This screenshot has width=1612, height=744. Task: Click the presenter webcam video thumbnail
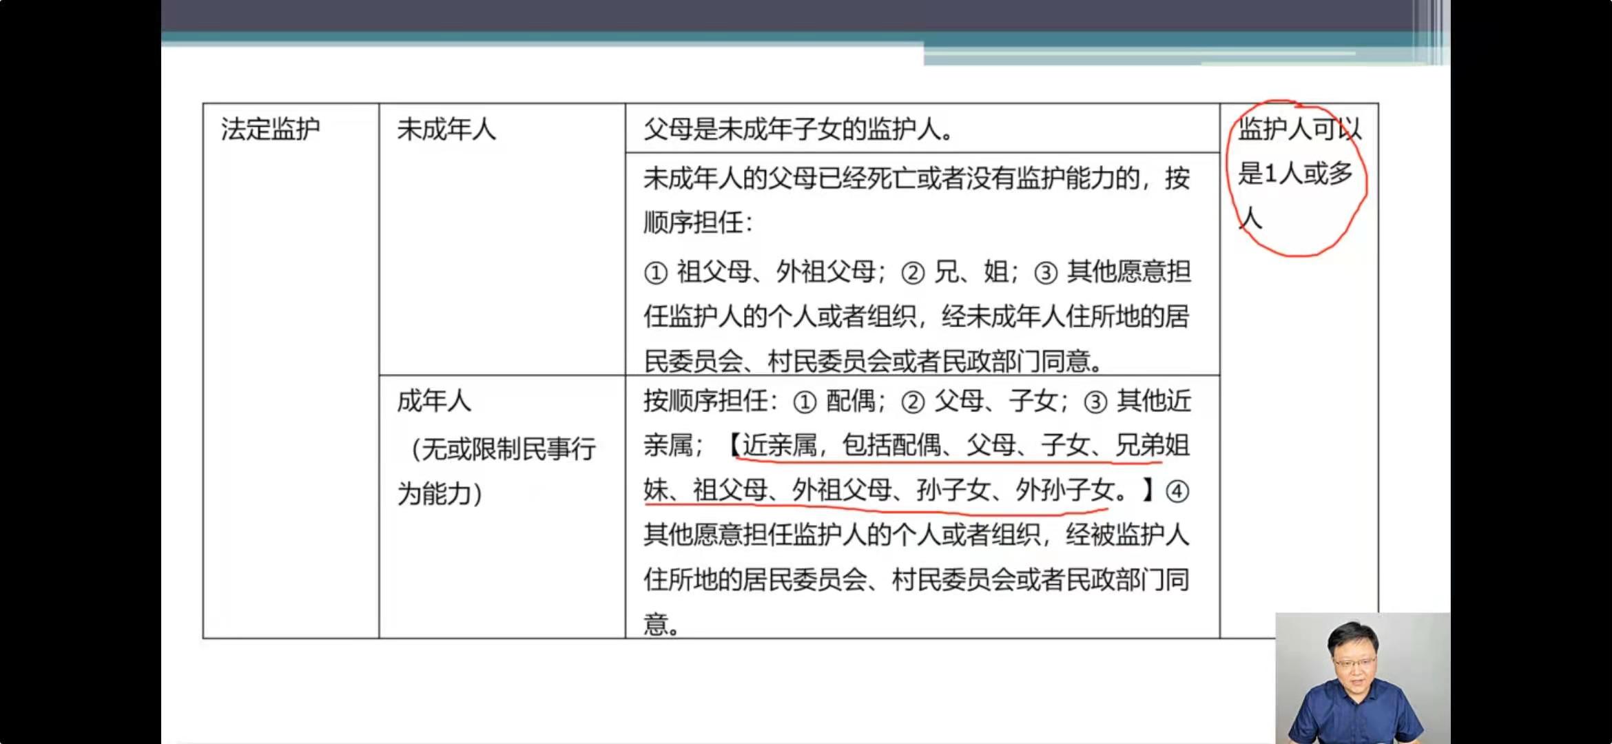click(x=1362, y=678)
